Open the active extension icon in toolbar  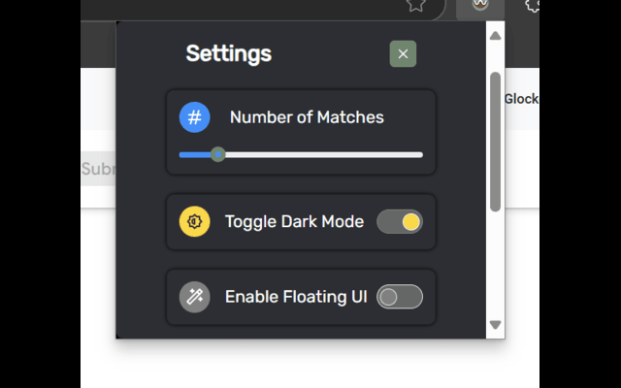pos(480,5)
